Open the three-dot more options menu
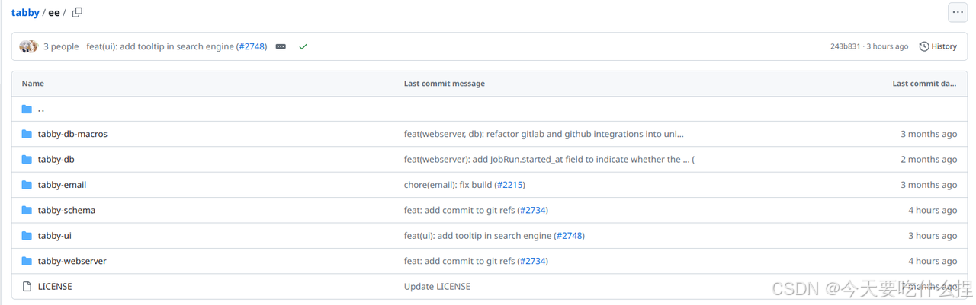The image size is (976, 305). click(x=957, y=13)
